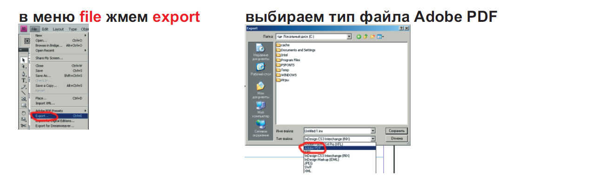The height and width of the screenshot is (183, 599).
Task: Select SWF in file type list
Action: tap(339, 167)
